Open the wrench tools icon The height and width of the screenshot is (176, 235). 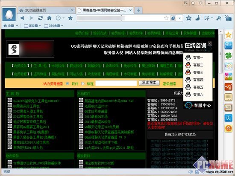[x=219, y=18]
